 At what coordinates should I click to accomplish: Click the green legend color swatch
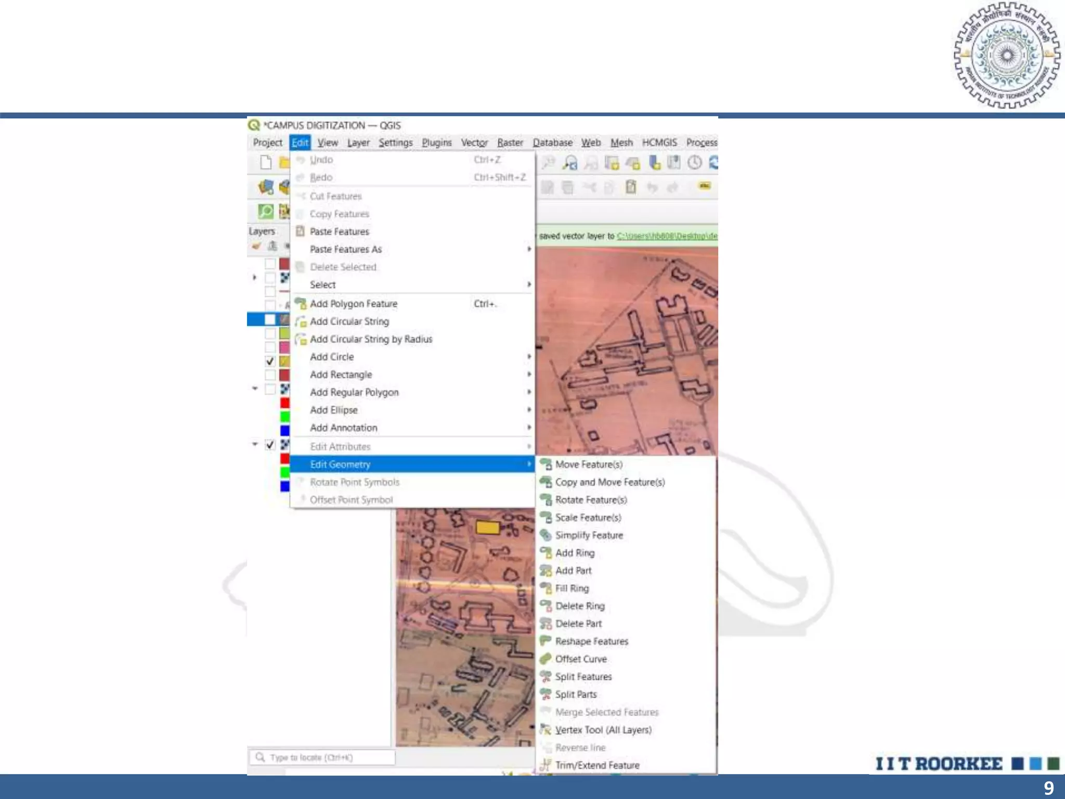[285, 416]
